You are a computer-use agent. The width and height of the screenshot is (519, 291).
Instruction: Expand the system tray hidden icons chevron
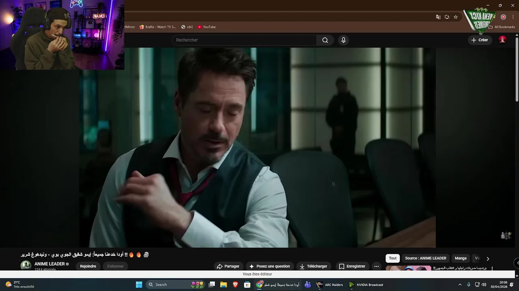coord(460,285)
